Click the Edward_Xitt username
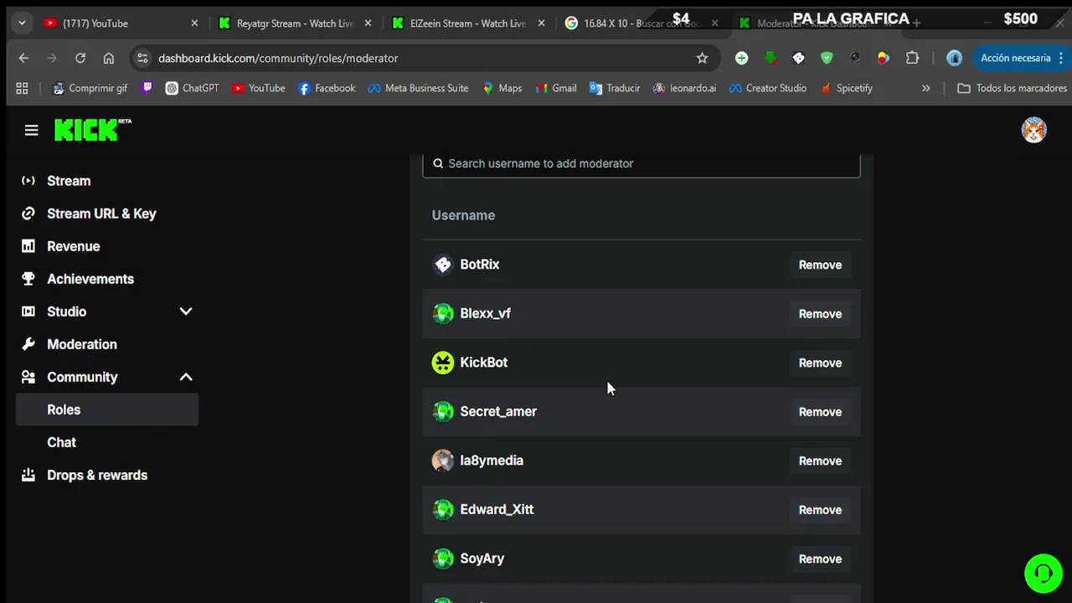 [x=497, y=509]
